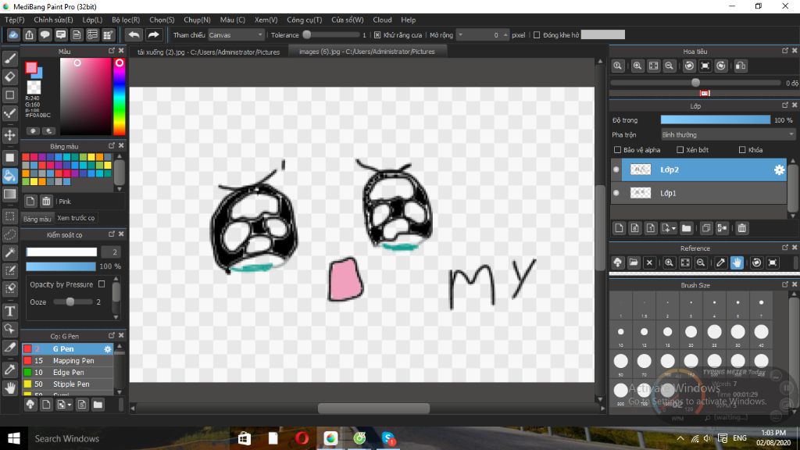Select the Stipple Pen brush
This screenshot has width=800, height=450.
click(67, 384)
